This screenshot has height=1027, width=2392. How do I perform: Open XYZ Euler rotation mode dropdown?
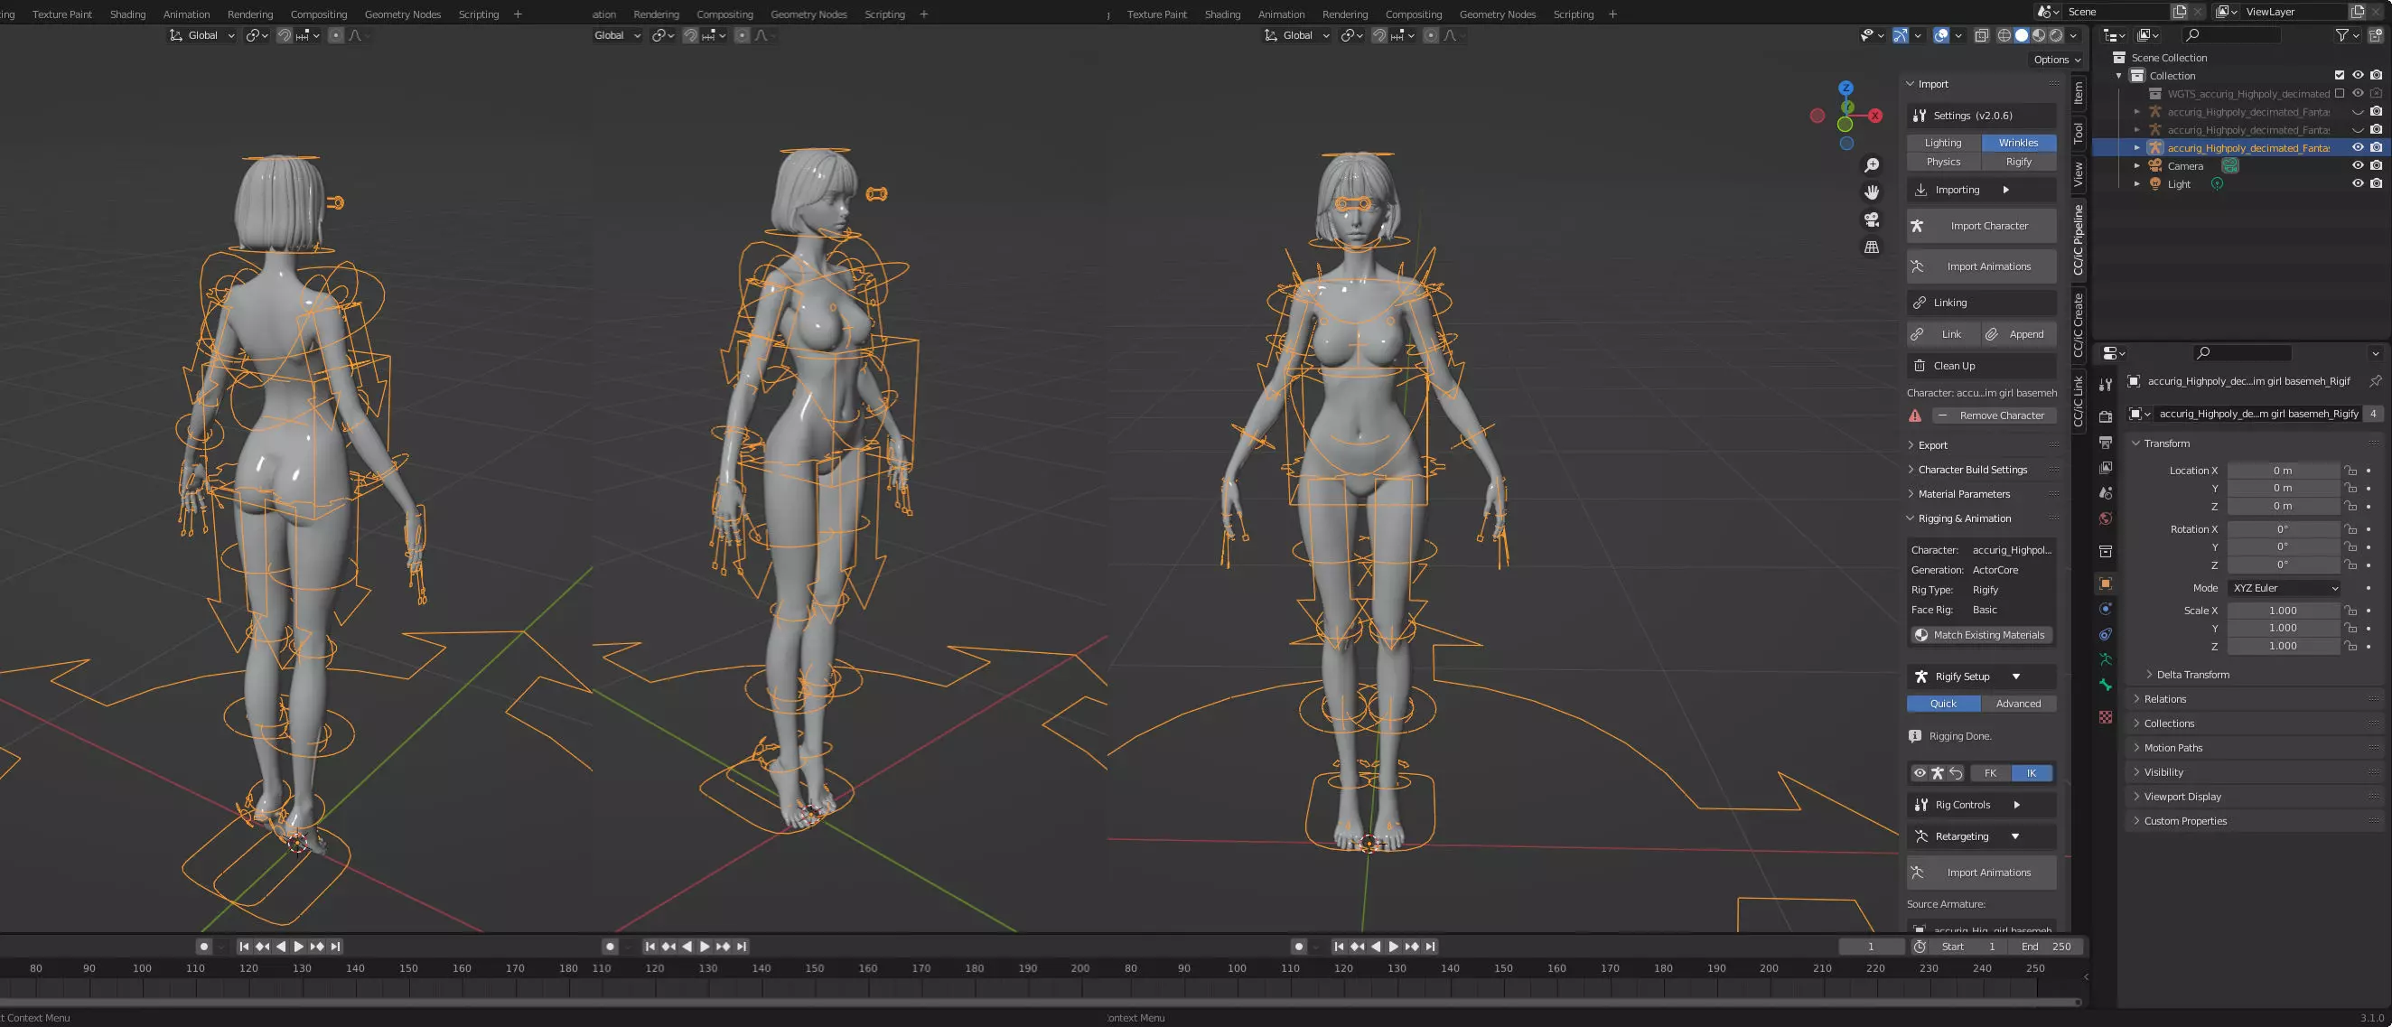tap(2285, 588)
